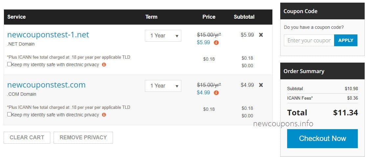Open the newcouponstest-1.net domain link
Viewport: 366px width, 157px height.
pyautogui.click(x=48, y=35)
